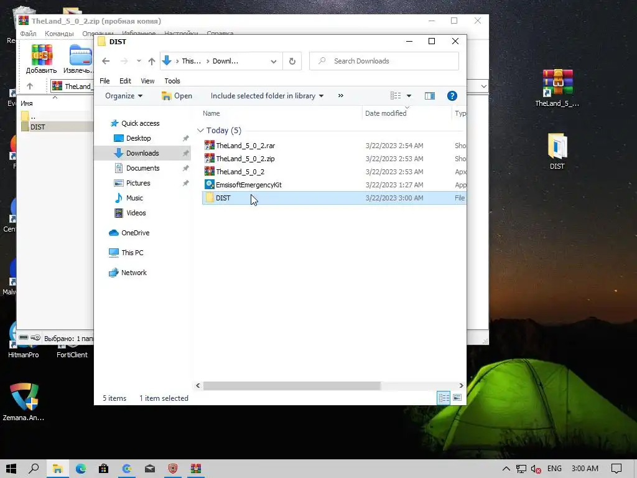Image resolution: width=637 pixels, height=478 pixels.
Task: Toggle the preview pane icon
Action: (430, 96)
